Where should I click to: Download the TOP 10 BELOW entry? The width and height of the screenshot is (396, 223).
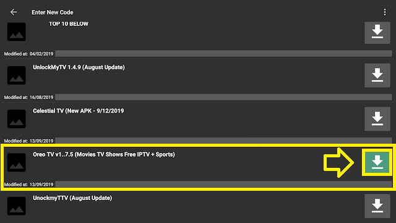[x=377, y=33]
